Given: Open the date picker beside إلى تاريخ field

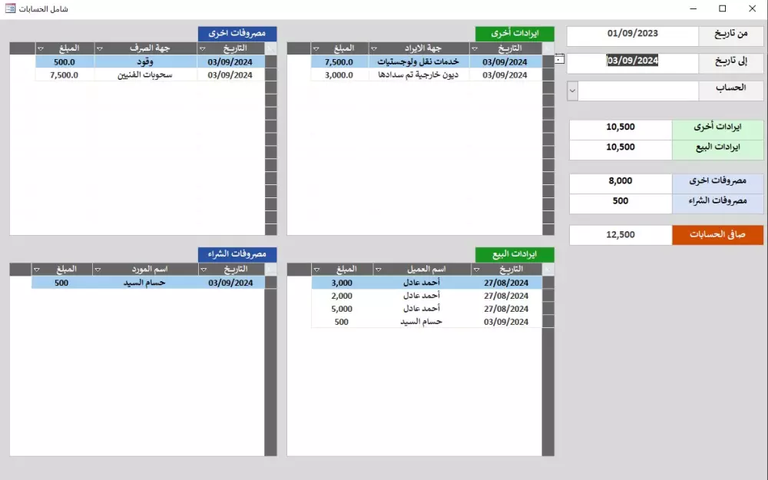Looking at the screenshot, I should [559, 59].
